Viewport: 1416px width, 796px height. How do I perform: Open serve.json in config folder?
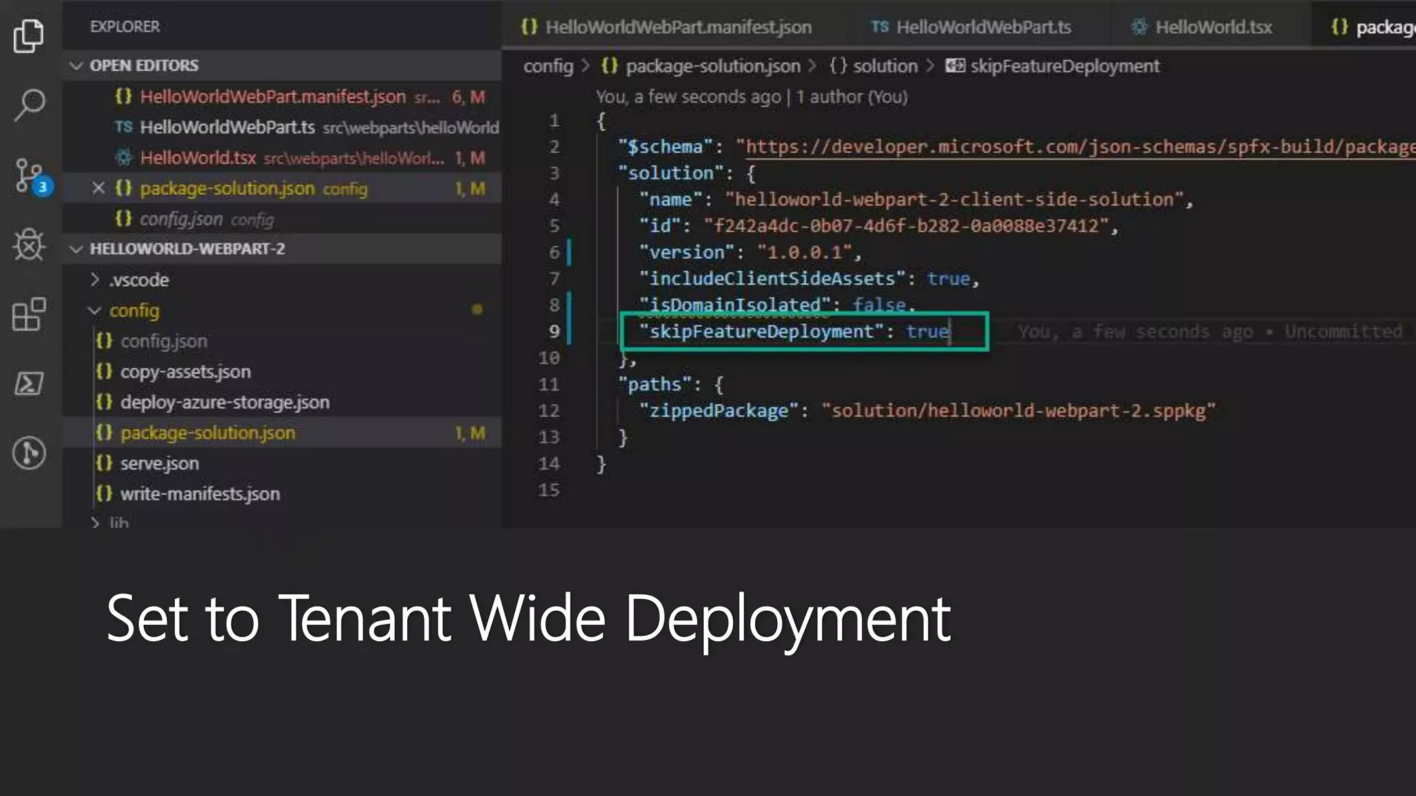pos(282,463)
